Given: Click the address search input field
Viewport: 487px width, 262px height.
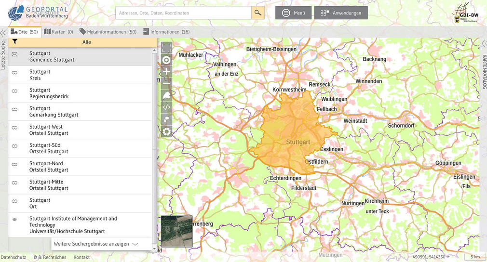Looking at the screenshot, I should [x=183, y=13].
